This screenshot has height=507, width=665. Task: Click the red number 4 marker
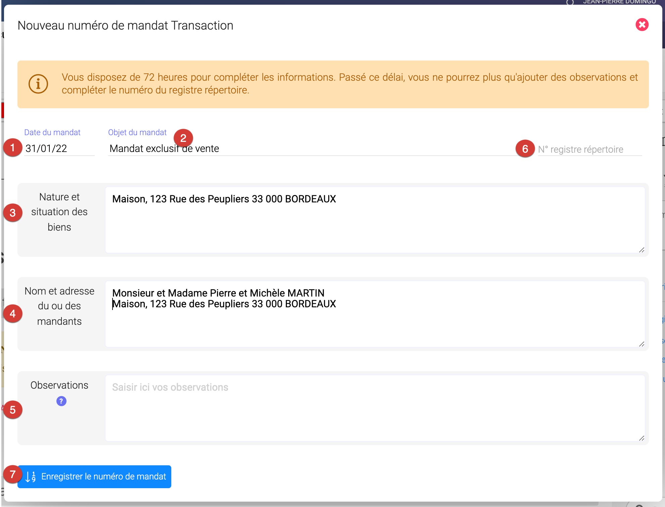coord(13,314)
